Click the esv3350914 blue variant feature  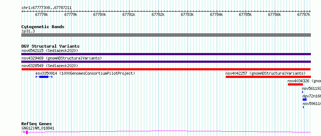coord(44,77)
